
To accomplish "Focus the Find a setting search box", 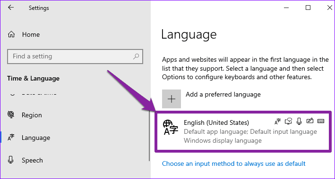I will click(75, 57).
